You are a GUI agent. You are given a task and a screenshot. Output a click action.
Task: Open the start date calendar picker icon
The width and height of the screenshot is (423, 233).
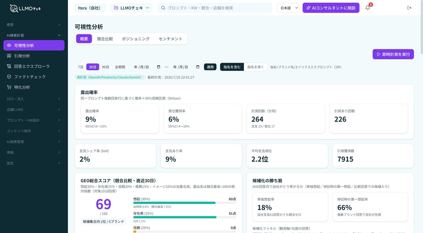[159, 67]
